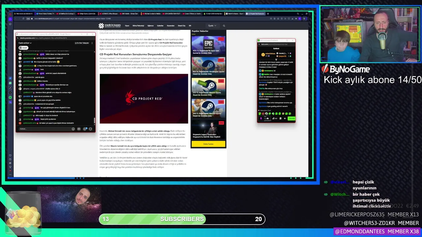Viewport: 422px width, 237px height.
Task: Open the site search magnifier icon
Action: (224, 26)
